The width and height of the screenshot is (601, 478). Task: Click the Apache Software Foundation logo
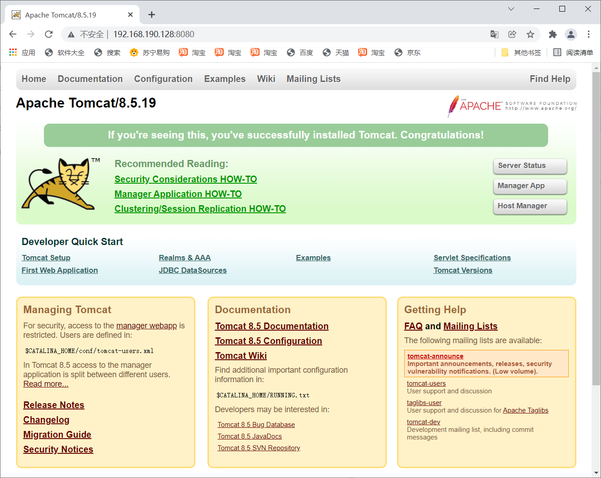511,106
